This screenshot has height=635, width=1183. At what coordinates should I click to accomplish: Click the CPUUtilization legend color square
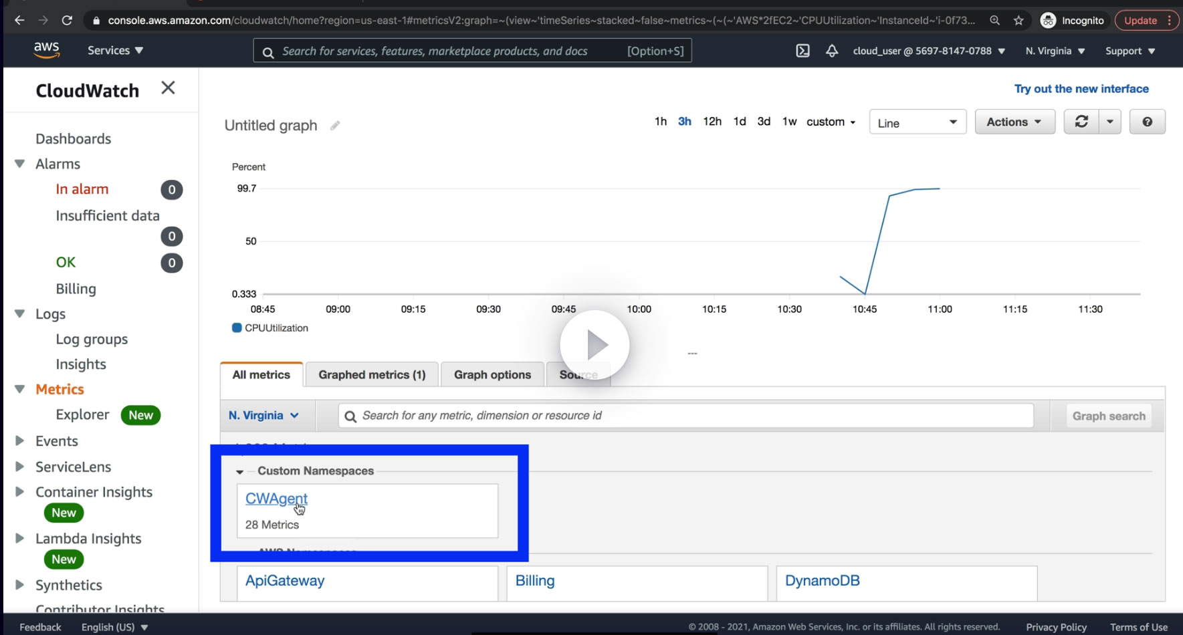[237, 328]
